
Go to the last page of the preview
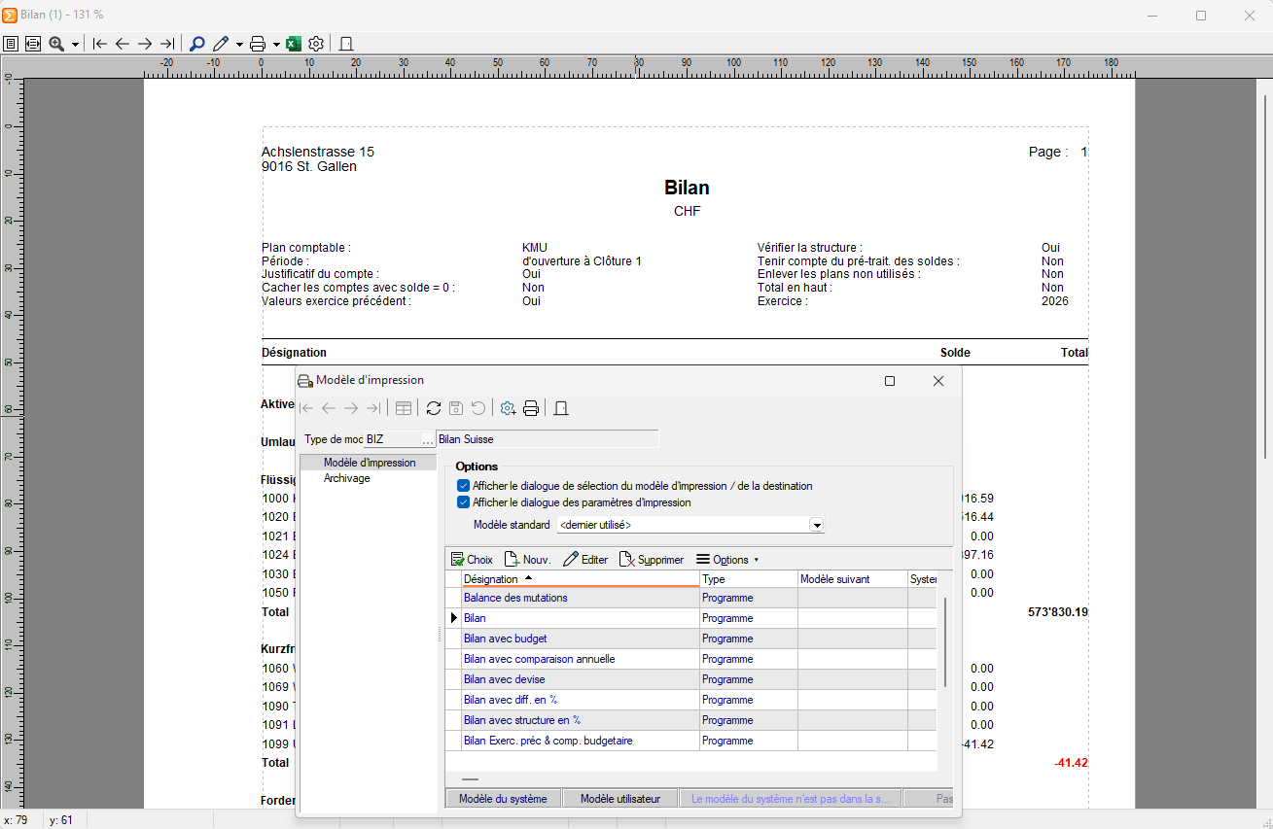tap(167, 44)
